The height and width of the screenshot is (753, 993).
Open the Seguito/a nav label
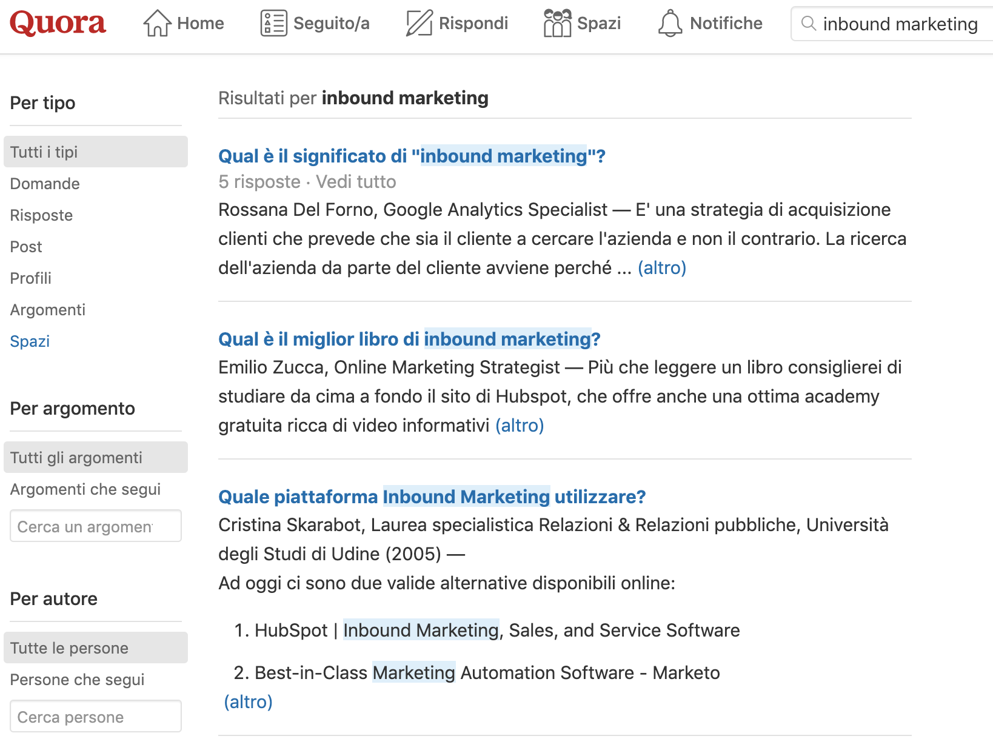coord(332,24)
